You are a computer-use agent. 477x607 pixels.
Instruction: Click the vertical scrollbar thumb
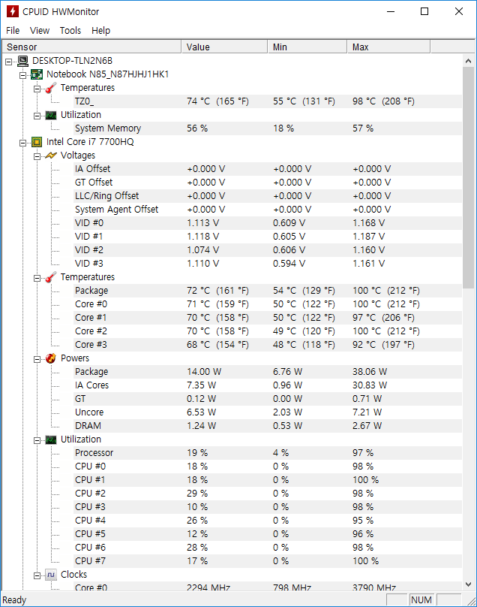click(x=469, y=178)
